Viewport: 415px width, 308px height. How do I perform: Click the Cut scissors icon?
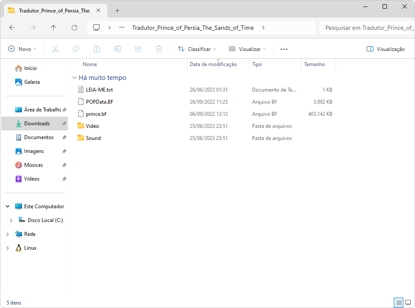tap(55, 49)
